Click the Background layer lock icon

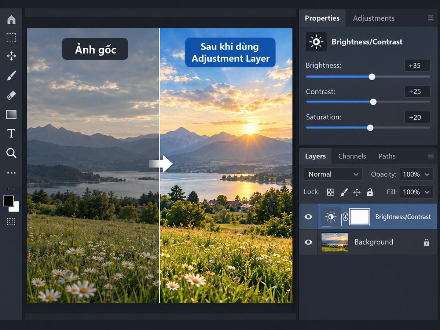426,242
